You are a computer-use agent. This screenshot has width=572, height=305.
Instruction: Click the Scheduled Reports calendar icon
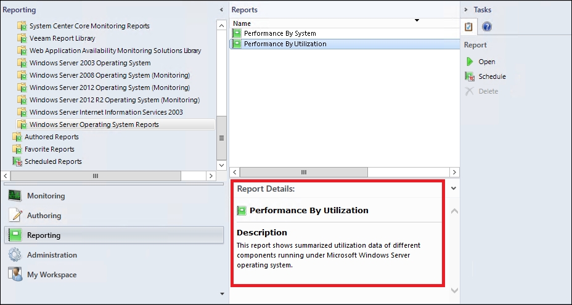[x=17, y=161]
